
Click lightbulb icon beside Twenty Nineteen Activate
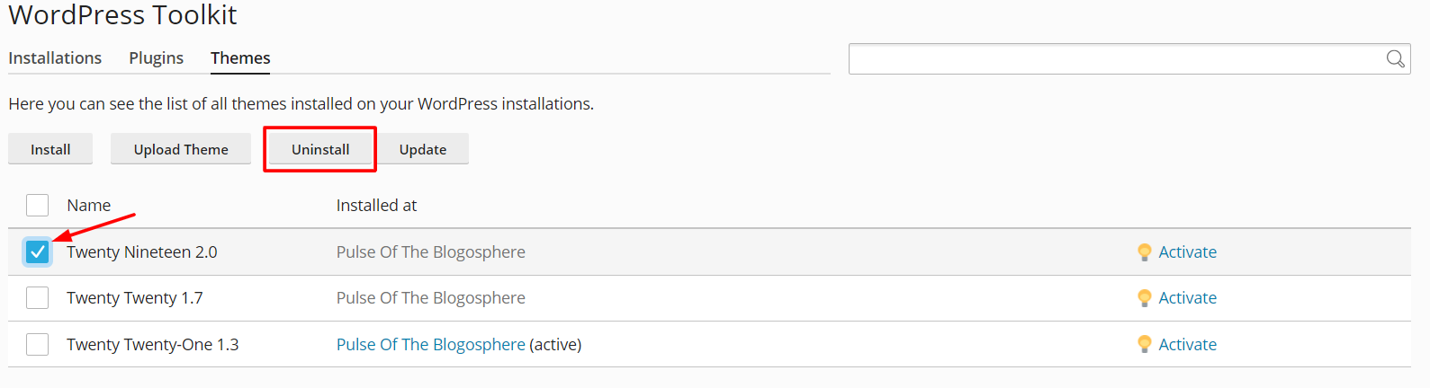tap(1144, 252)
